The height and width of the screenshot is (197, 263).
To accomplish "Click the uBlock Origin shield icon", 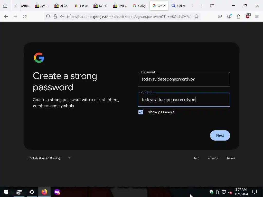I will point(248,16).
